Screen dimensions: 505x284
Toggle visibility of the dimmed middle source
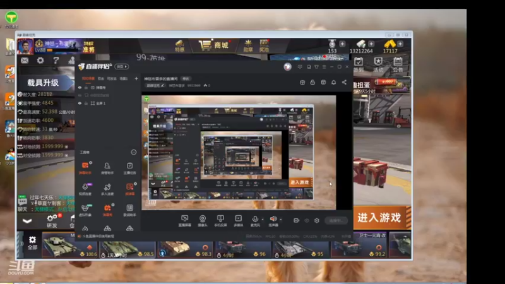coord(80,95)
